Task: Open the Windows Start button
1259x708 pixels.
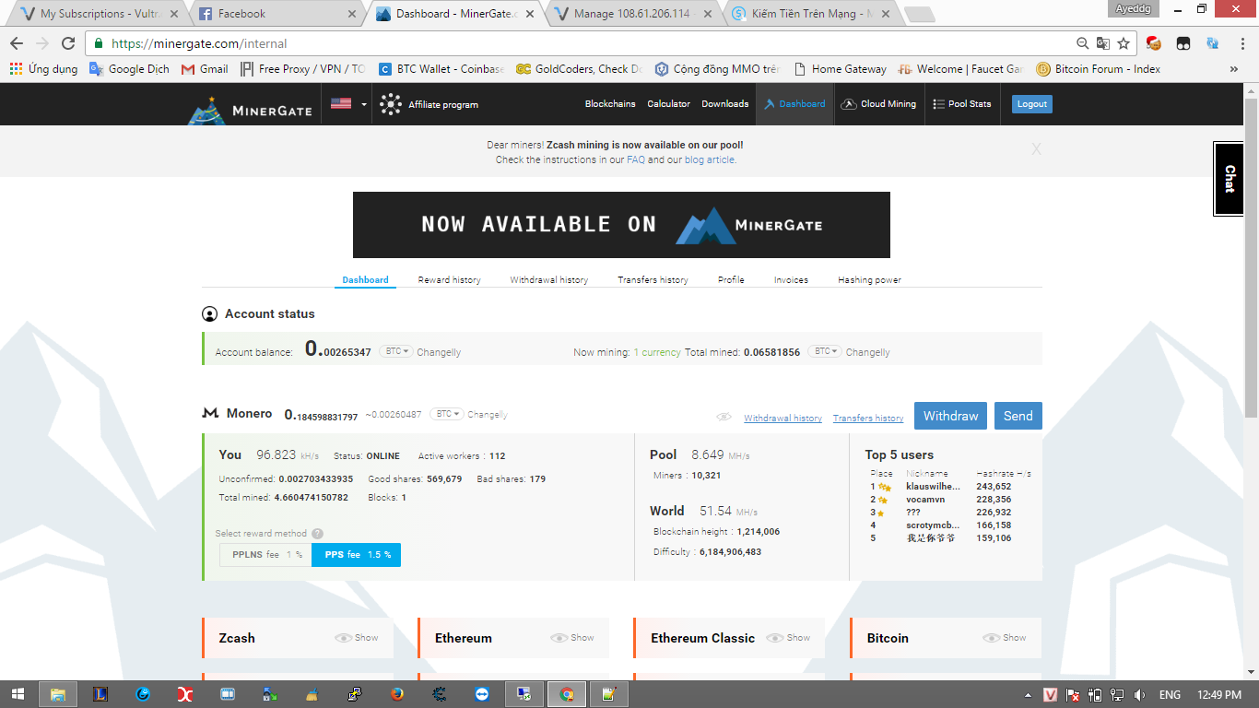Action: click(18, 694)
